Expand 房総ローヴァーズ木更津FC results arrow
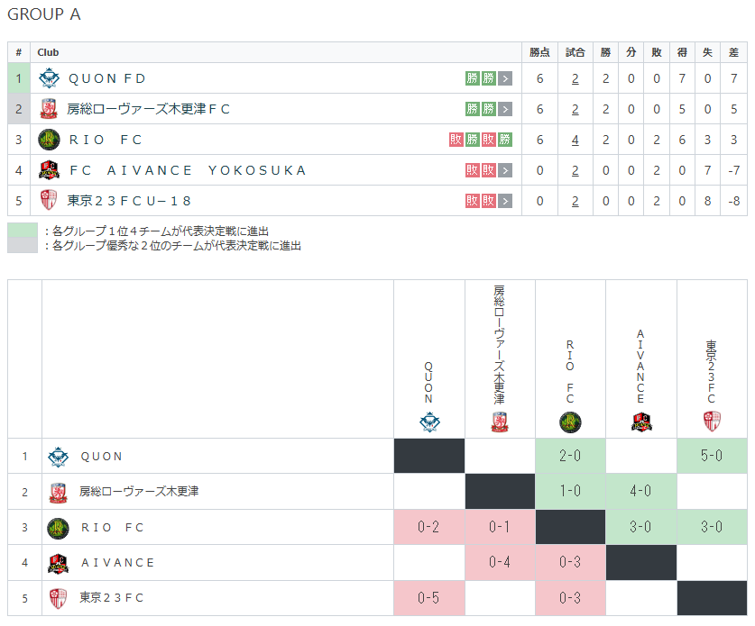The height and width of the screenshot is (626, 755). point(505,109)
